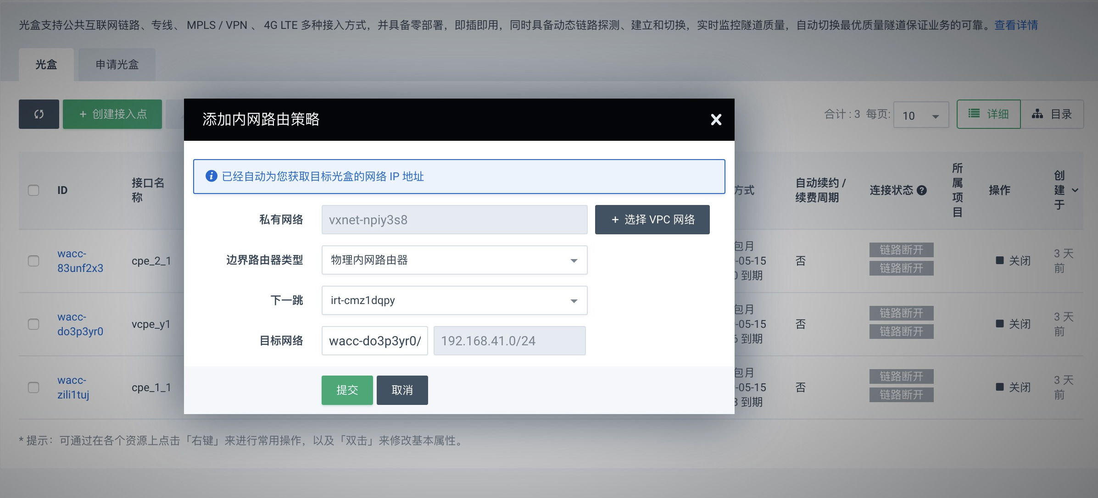This screenshot has height=498, width=1098.
Task: Click the 连接状态 column header
Action: tap(892, 190)
